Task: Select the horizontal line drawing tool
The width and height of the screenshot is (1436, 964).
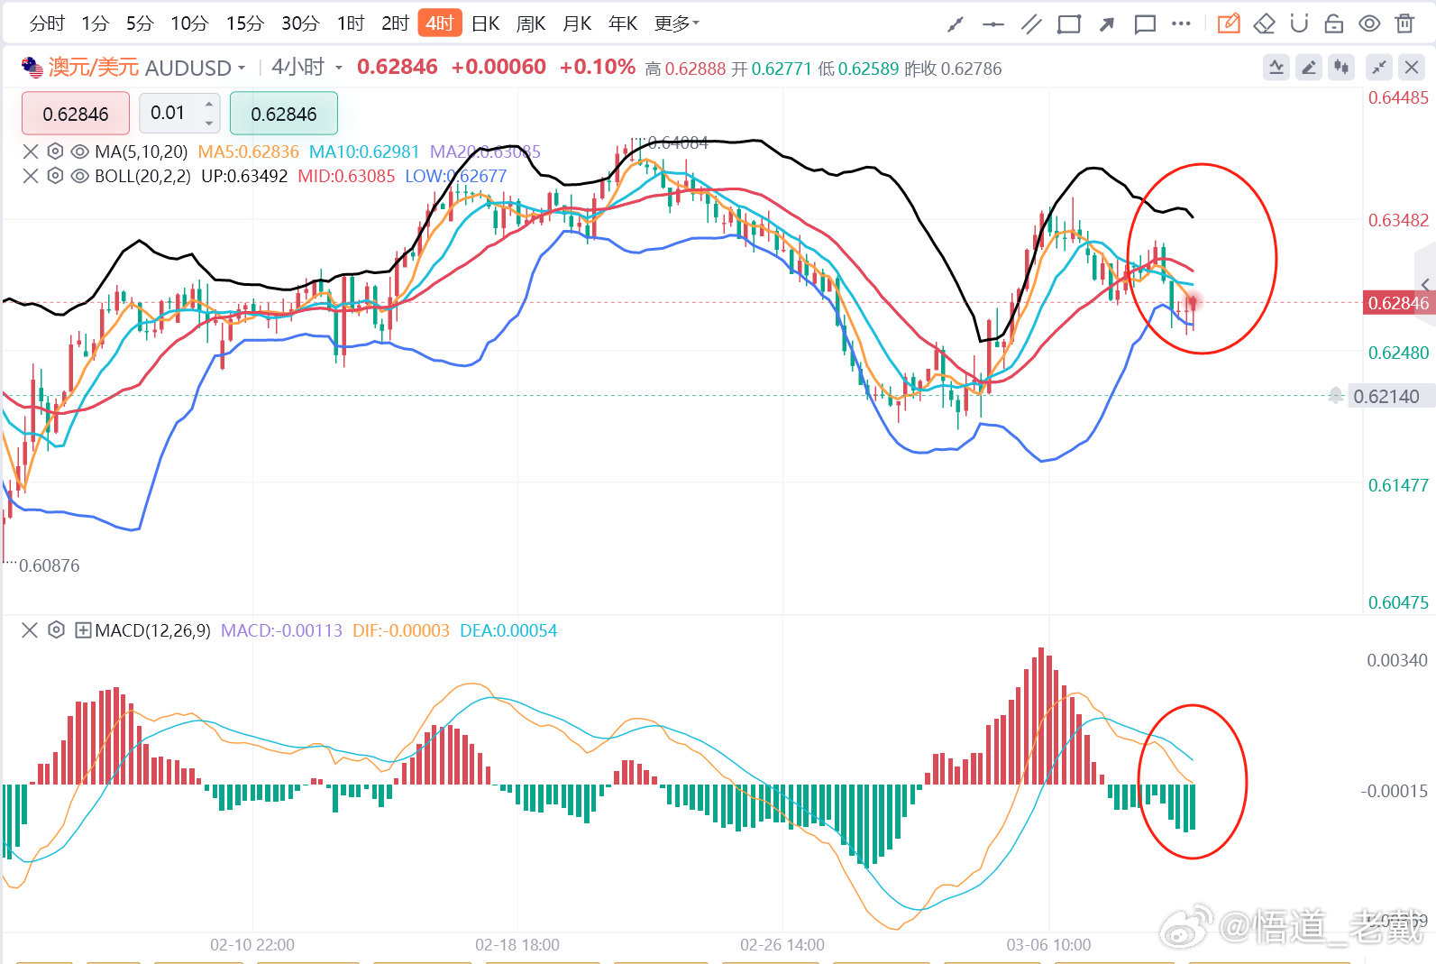Action: pos(992,24)
